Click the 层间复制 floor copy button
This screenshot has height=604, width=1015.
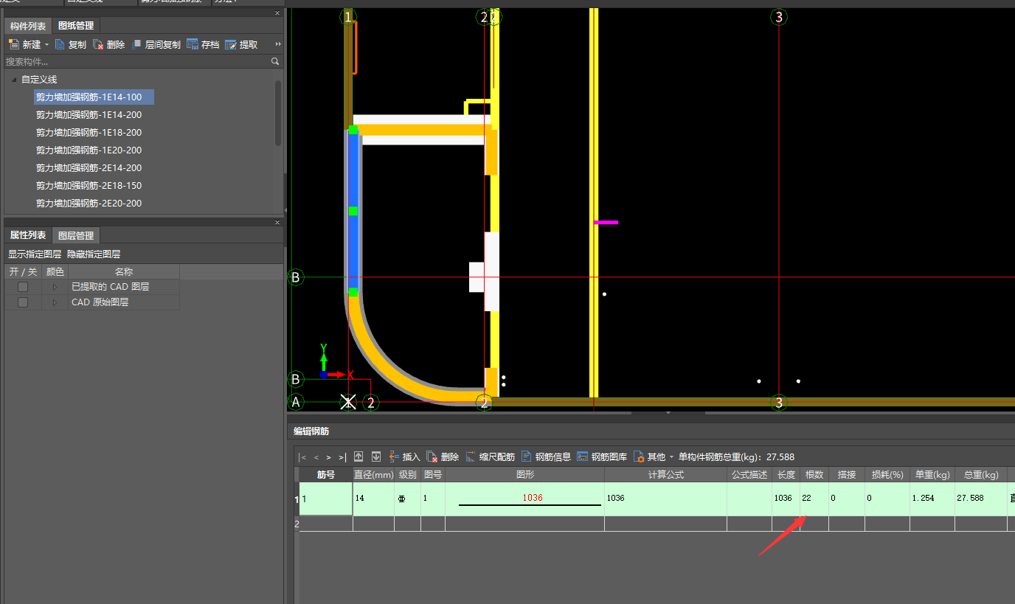(156, 45)
